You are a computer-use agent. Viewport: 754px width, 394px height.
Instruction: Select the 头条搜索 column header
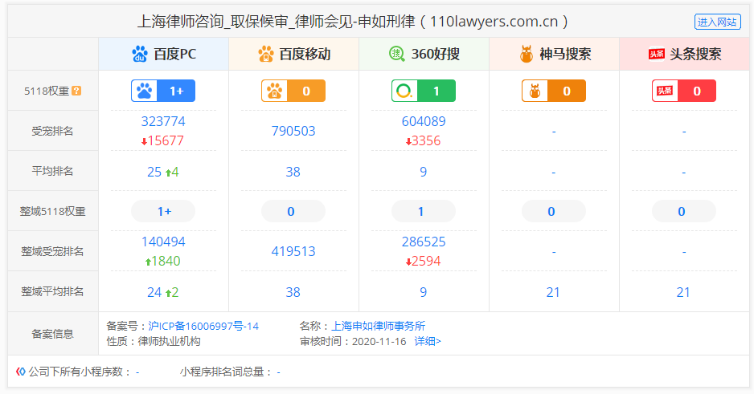(685, 54)
